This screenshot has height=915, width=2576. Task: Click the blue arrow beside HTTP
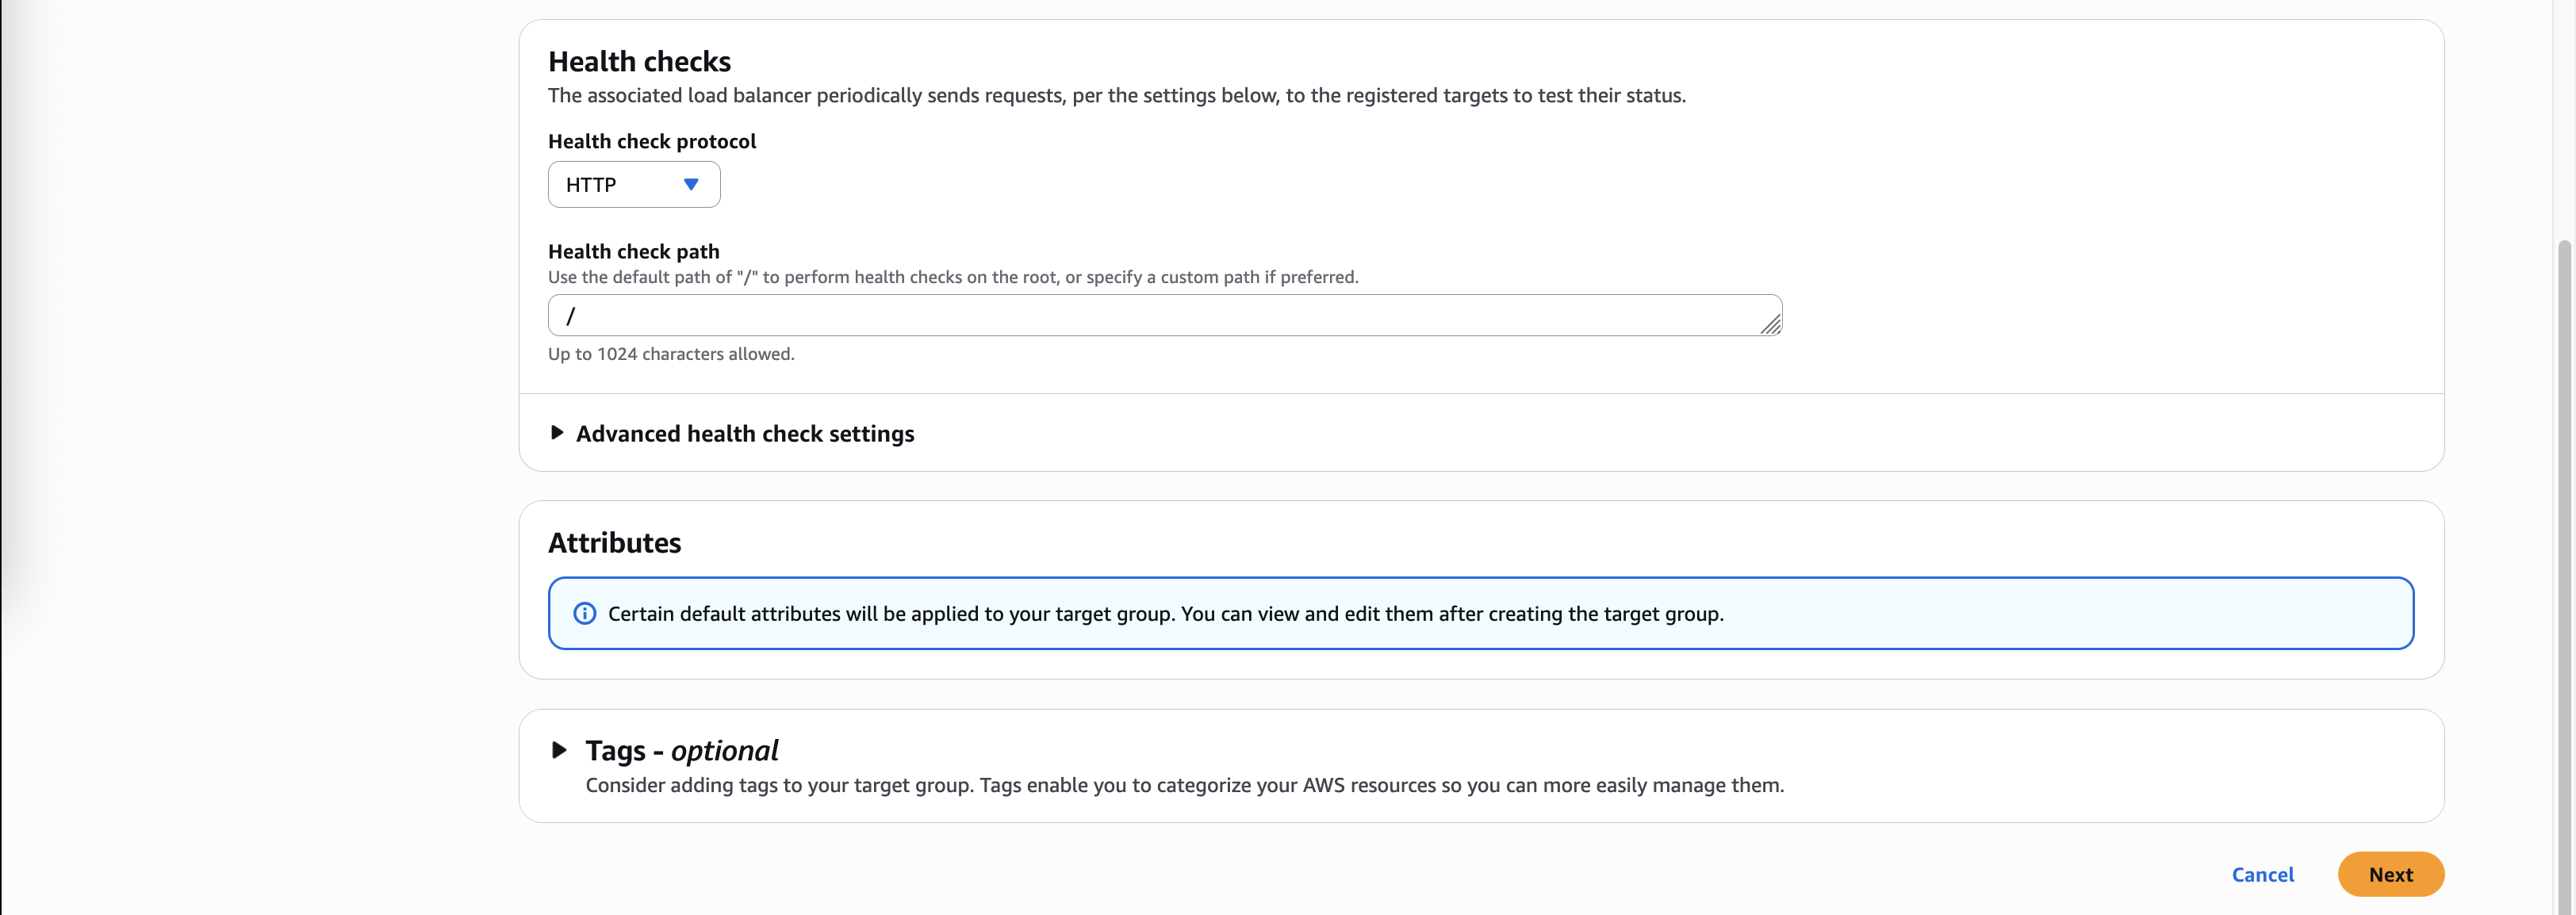(x=690, y=185)
